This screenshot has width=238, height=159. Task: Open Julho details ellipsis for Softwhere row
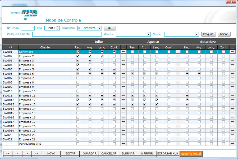click(123, 52)
